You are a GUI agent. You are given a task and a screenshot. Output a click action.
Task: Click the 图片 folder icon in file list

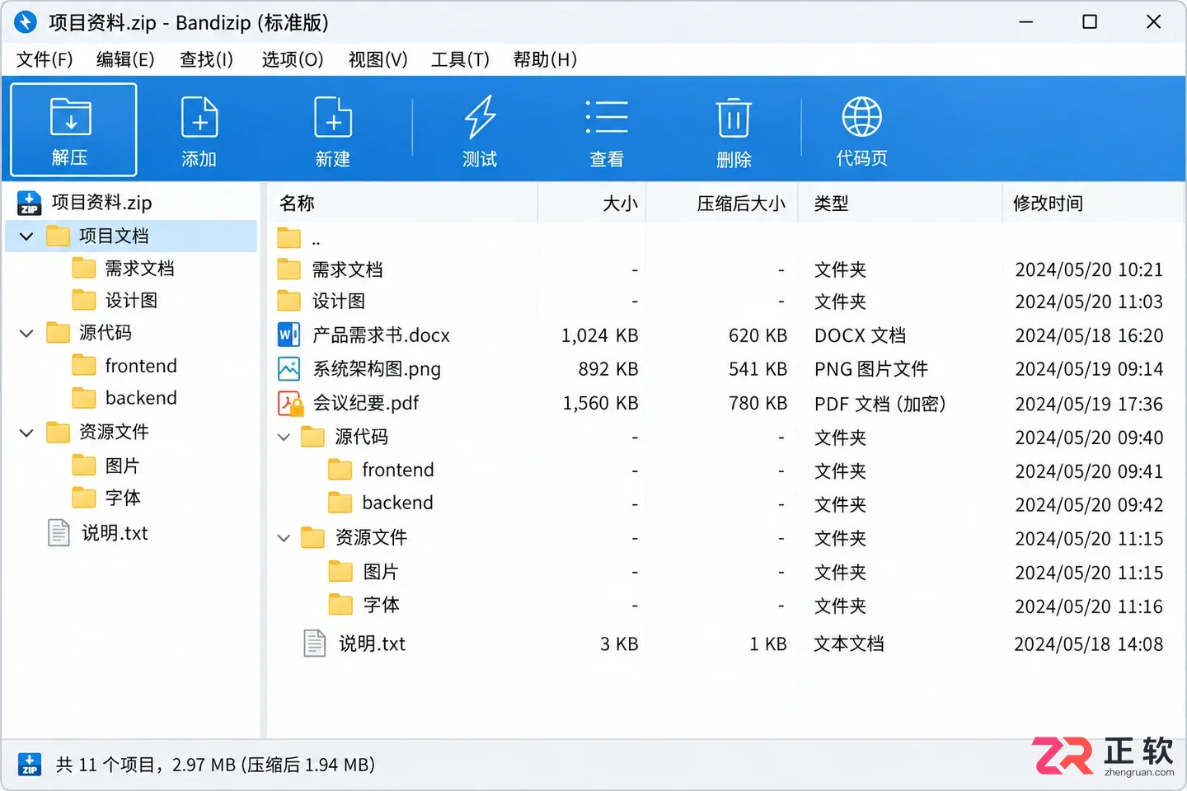coord(340,571)
